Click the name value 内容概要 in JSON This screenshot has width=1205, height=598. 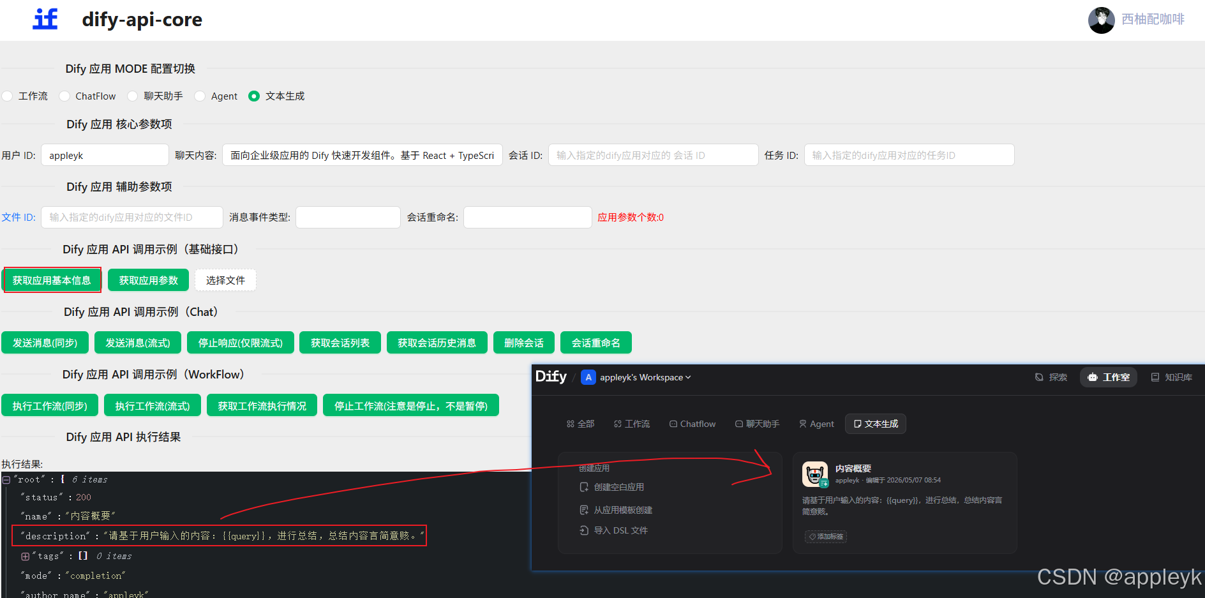tap(90, 516)
